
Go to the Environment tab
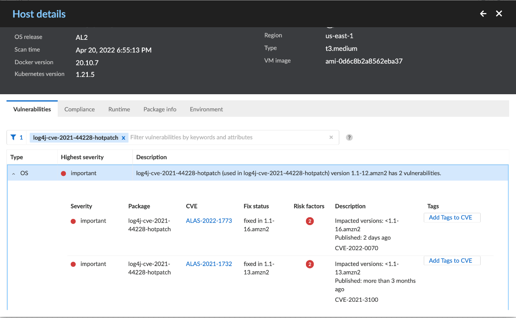tap(206, 109)
